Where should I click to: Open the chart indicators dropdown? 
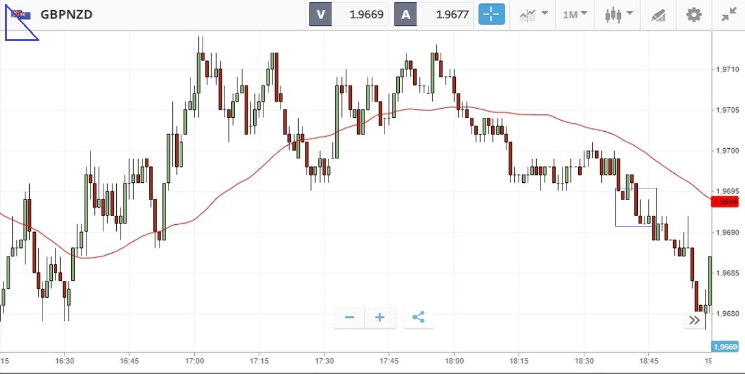click(533, 15)
